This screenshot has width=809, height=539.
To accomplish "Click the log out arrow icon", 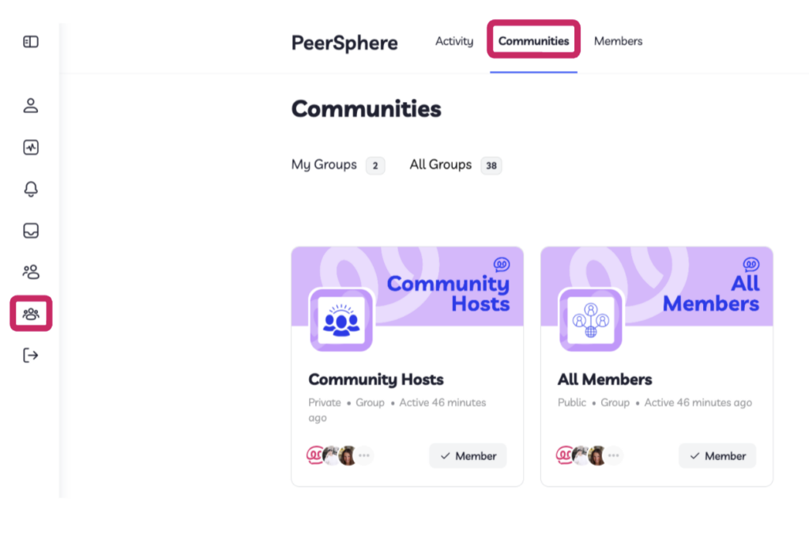I will point(31,355).
